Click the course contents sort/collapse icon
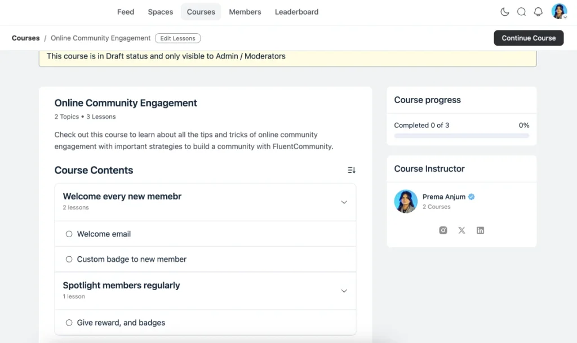577x343 pixels. pyautogui.click(x=352, y=170)
